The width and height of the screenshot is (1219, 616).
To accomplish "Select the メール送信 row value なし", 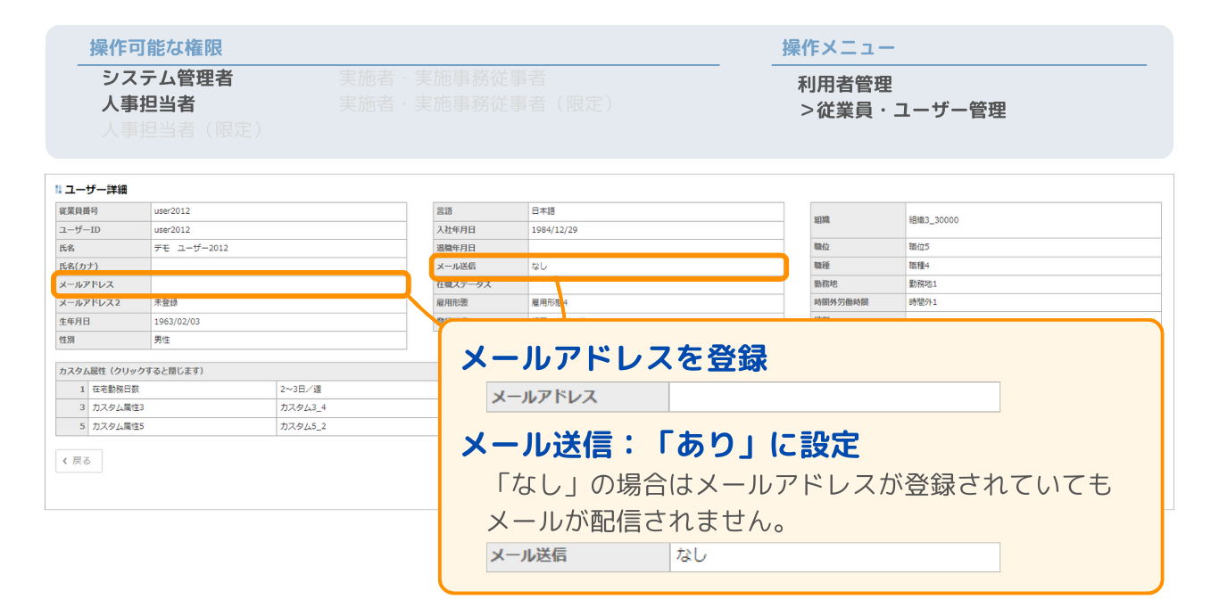I will tap(655, 267).
